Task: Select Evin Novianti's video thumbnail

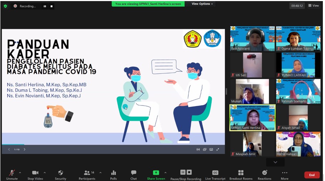Action: pyautogui.click(x=252, y=38)
